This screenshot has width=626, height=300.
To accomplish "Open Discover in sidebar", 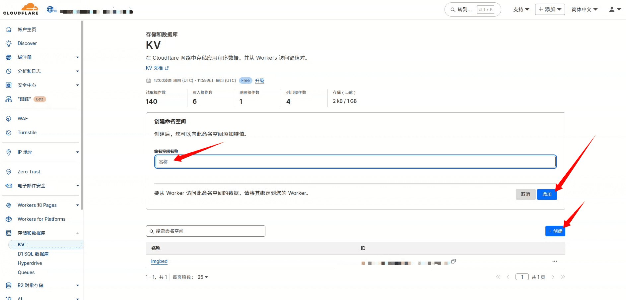I will pos(27,43).
